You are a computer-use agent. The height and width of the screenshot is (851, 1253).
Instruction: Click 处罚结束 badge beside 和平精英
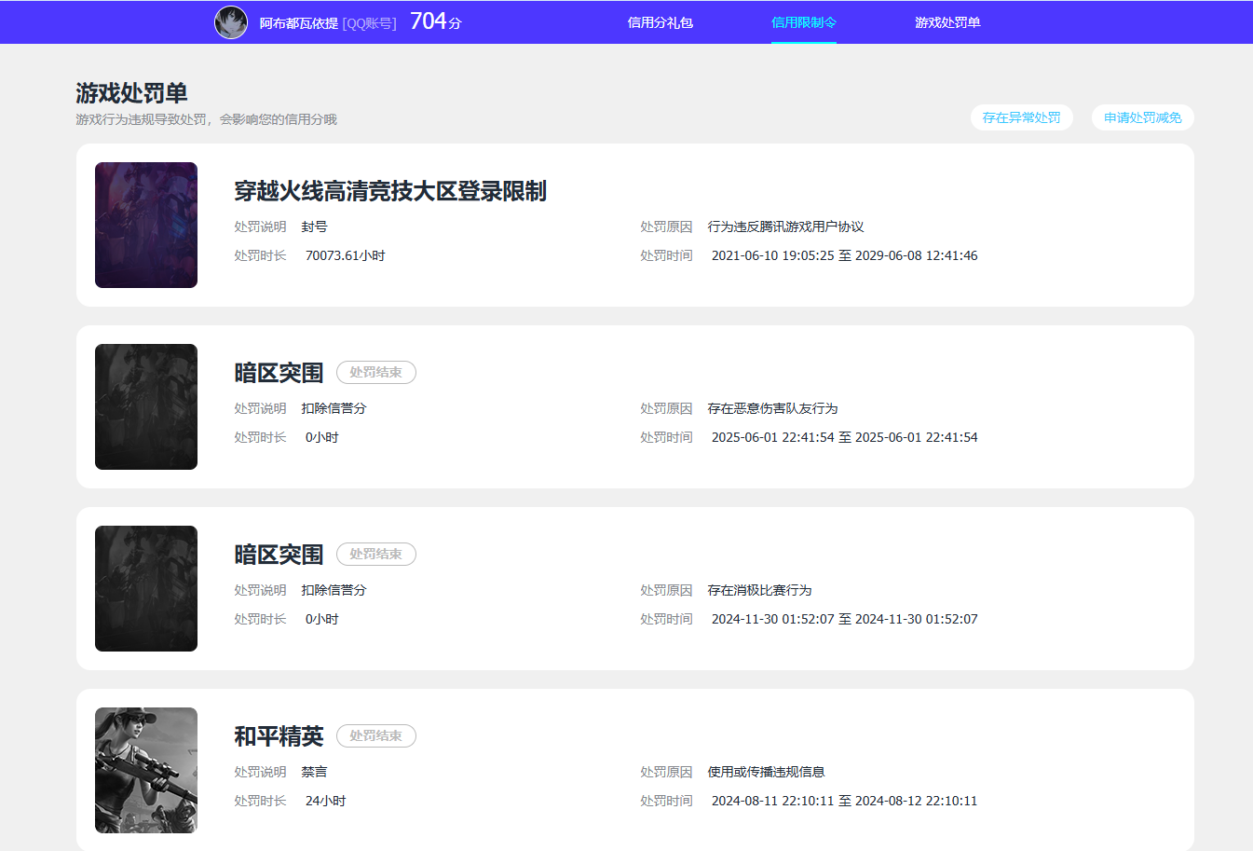tap(376, 736)
